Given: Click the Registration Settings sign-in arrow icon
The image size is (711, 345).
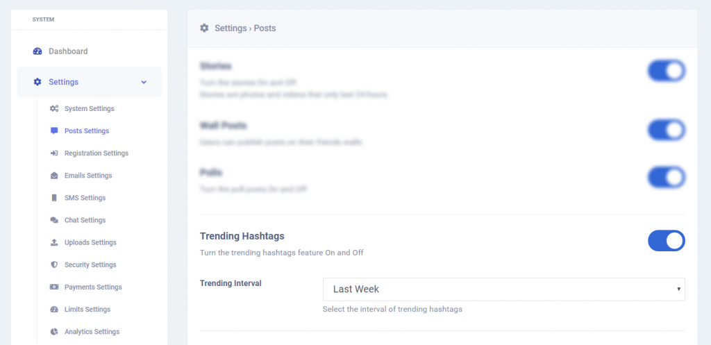Looking at the screenshot, I should [54, 153].
